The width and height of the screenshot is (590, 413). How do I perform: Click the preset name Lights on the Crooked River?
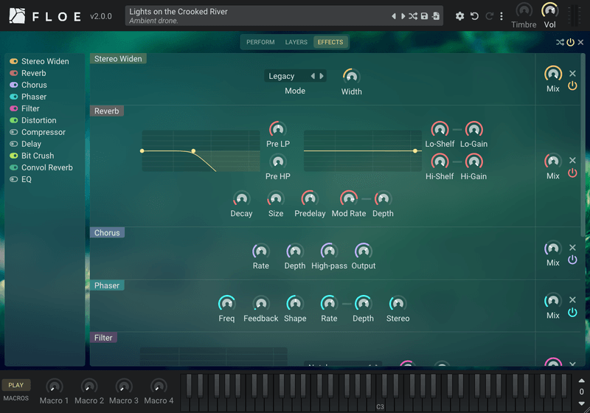(x=178, y=12)
